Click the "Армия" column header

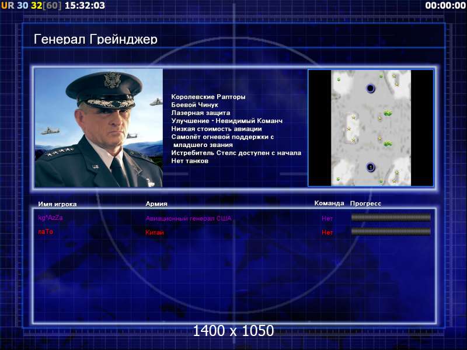click(x=156, y=204)
